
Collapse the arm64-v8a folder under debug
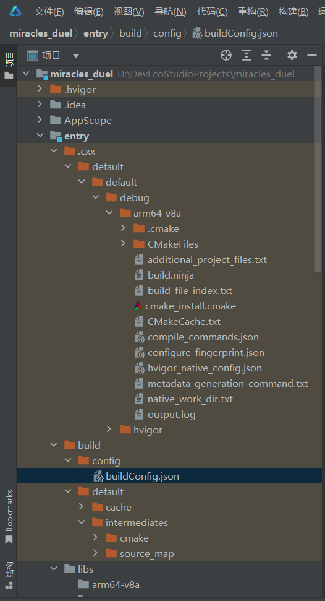coord(109,213)
